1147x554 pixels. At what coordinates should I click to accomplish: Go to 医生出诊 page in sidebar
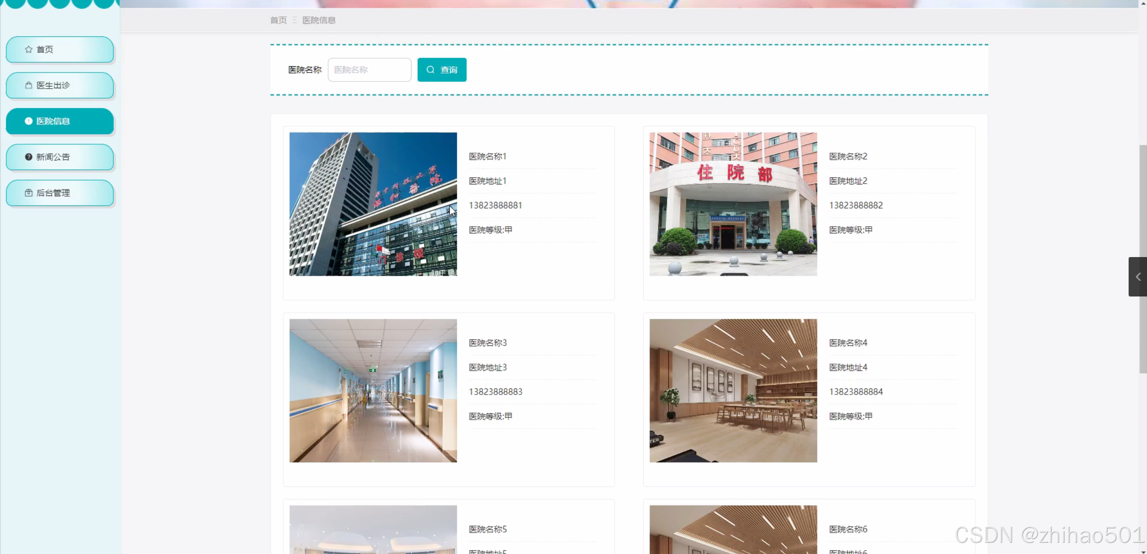click(x=60, y=85)
